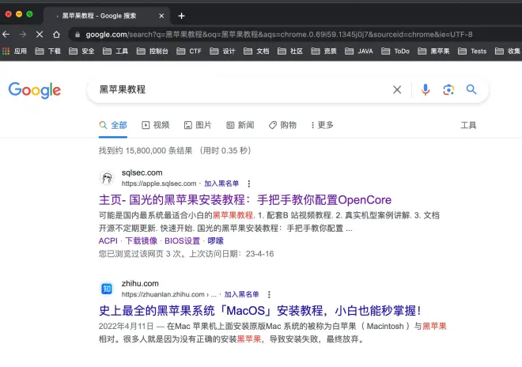Screen dimensions: 522x367
Task: Open the JAVA bookmark folder
Action: [x=359, y=51]
